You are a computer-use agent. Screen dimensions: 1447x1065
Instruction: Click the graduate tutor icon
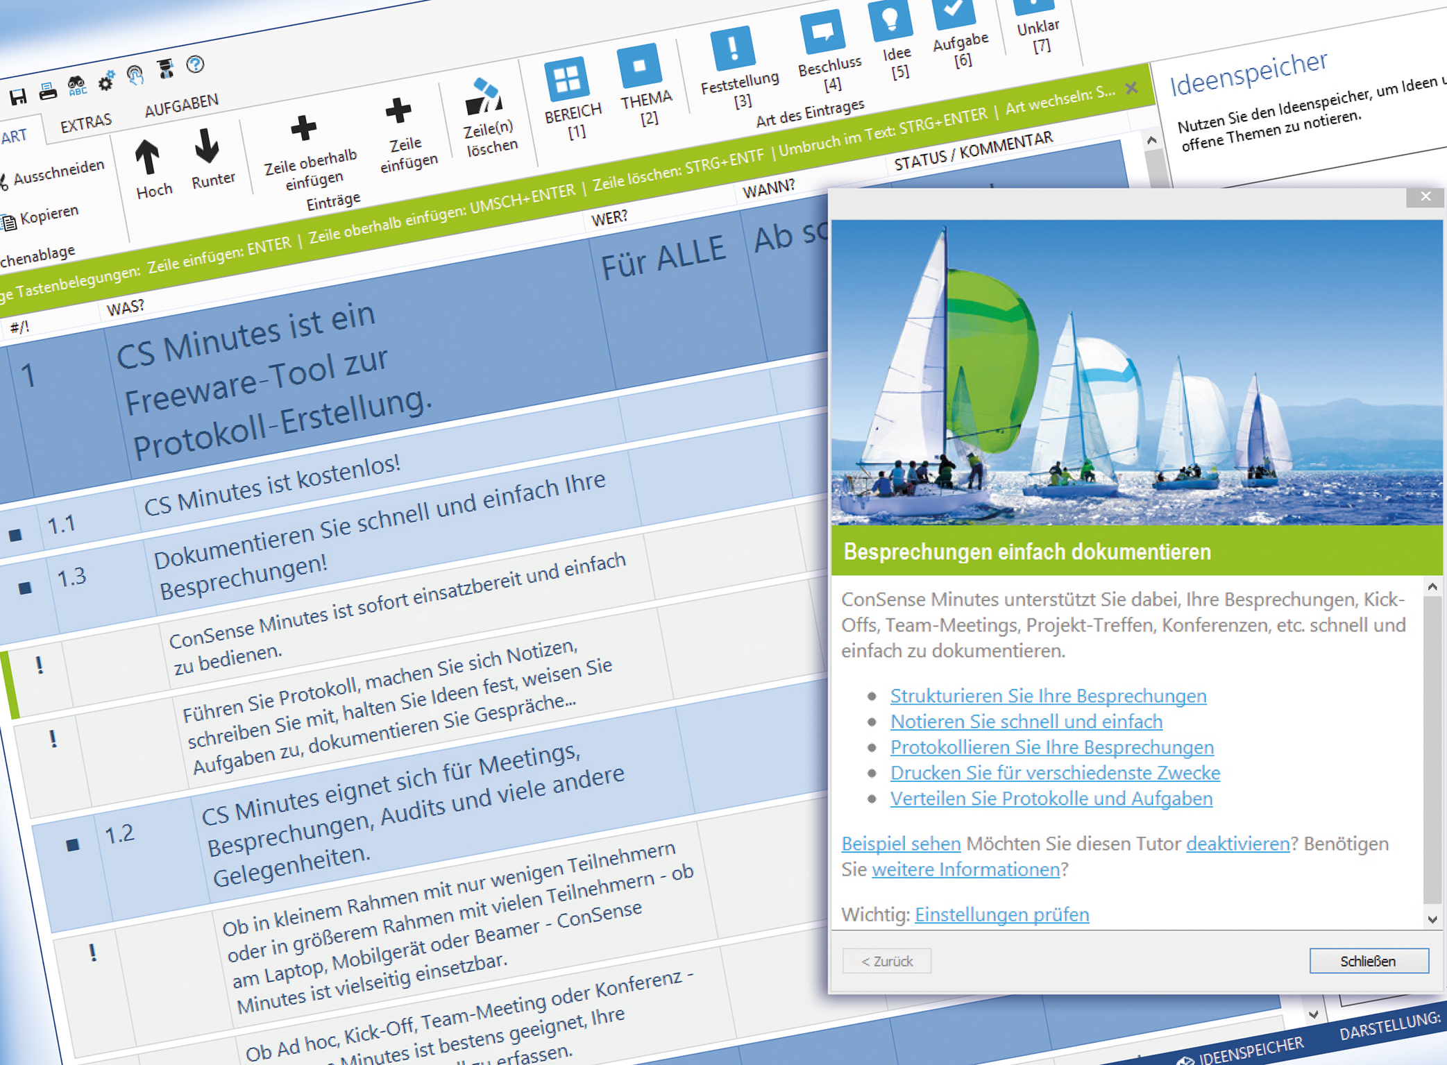pyautogui.click(x=165, y=69)
